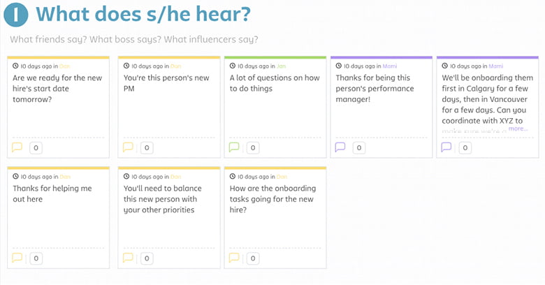This screenshot has height=285, width=545.
Task: Click comment icon on "Are we ready" card
Action: click(x=17, y=147)
